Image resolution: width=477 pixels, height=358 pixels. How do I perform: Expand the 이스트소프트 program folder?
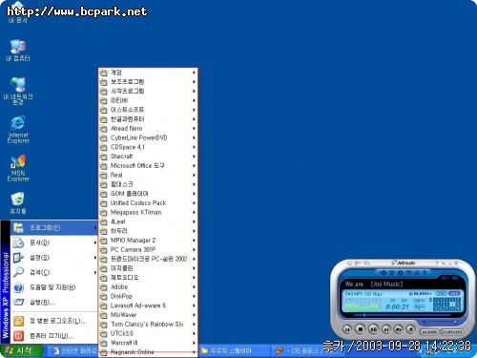coord(148,110)
